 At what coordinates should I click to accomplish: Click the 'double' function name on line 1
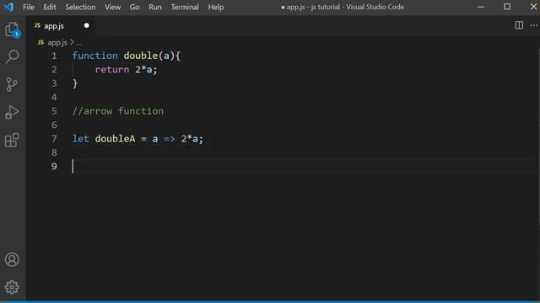[x=141, y=56]
